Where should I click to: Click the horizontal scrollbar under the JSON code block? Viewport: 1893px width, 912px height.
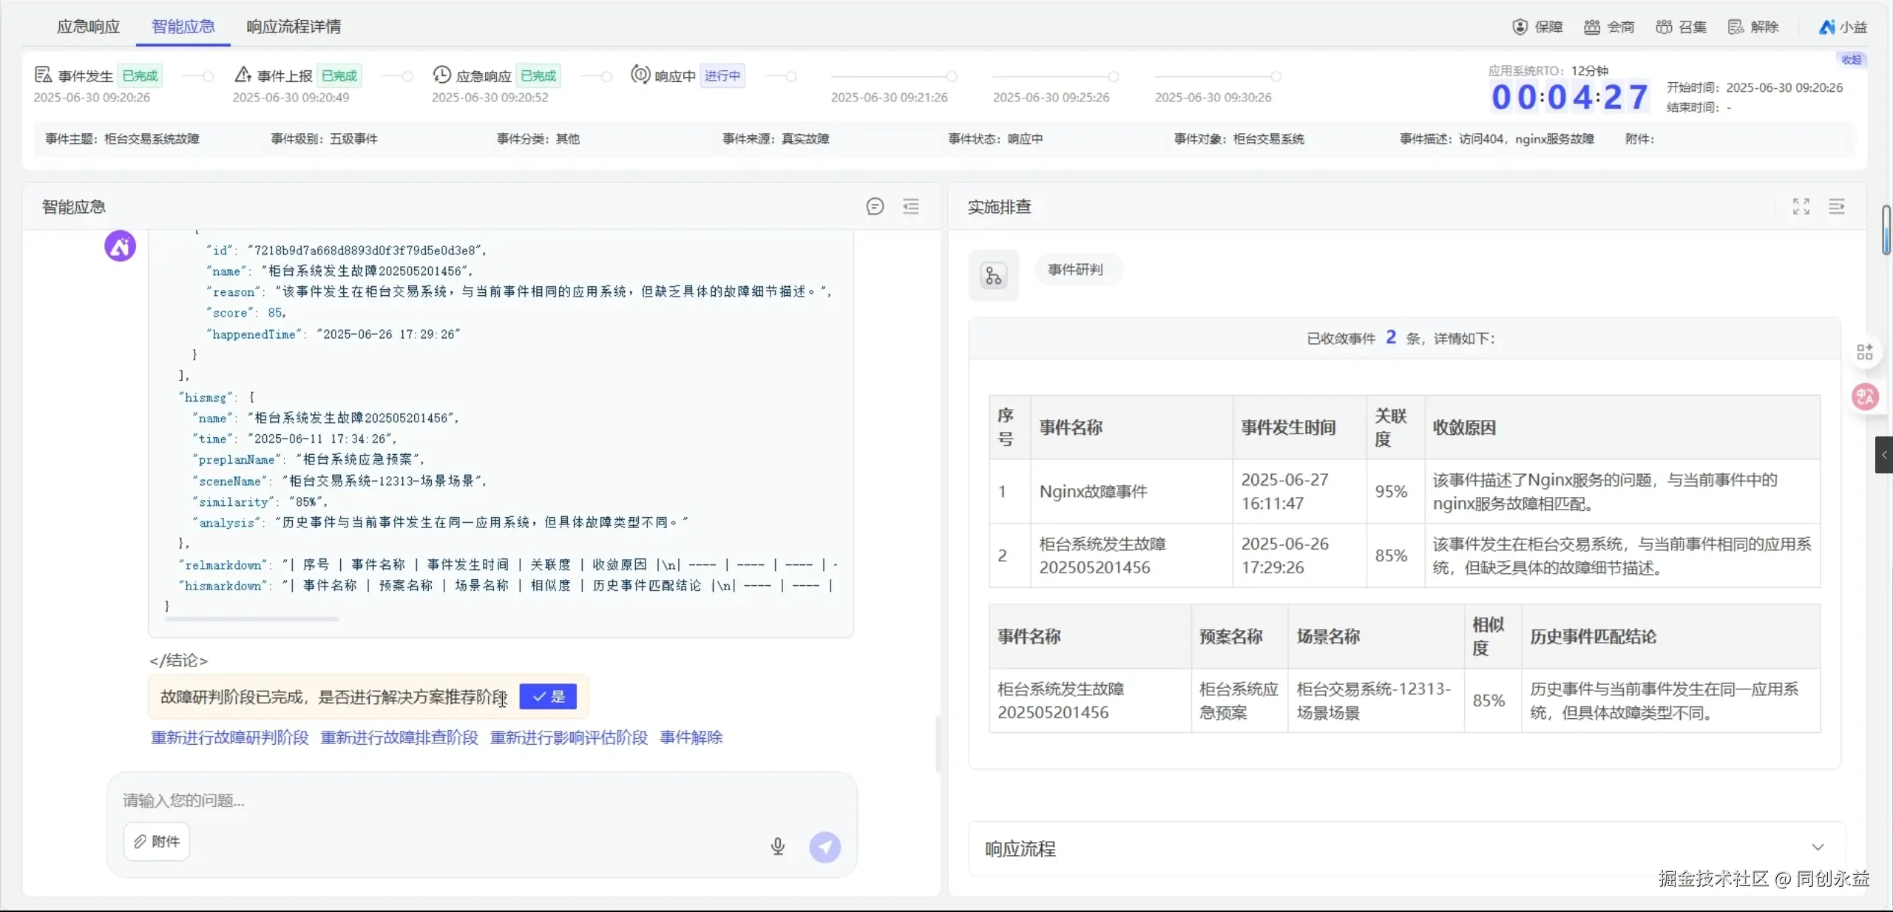point(251,619)
